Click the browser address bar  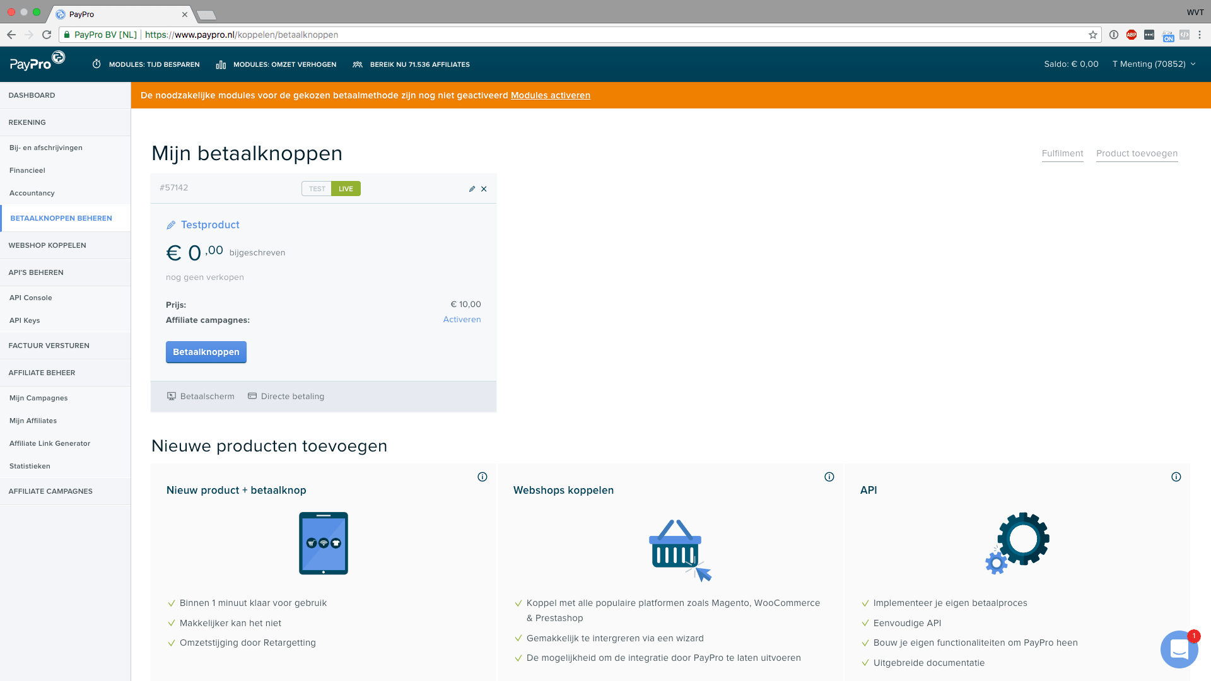[580, 35]
